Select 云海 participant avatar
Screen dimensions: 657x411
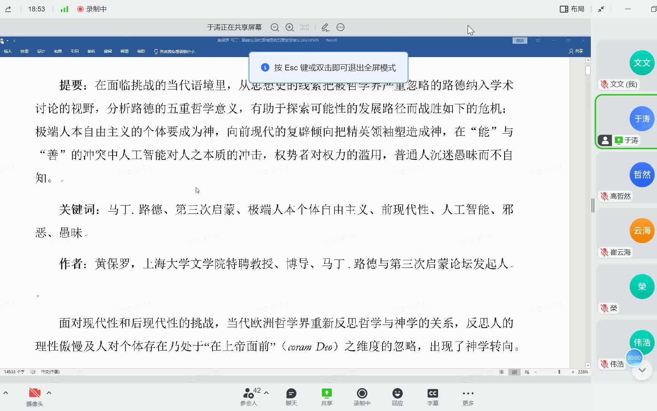point(642,231)
